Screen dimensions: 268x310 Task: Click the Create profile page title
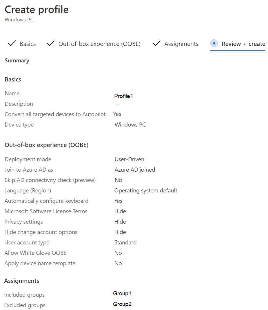(37, 9)
